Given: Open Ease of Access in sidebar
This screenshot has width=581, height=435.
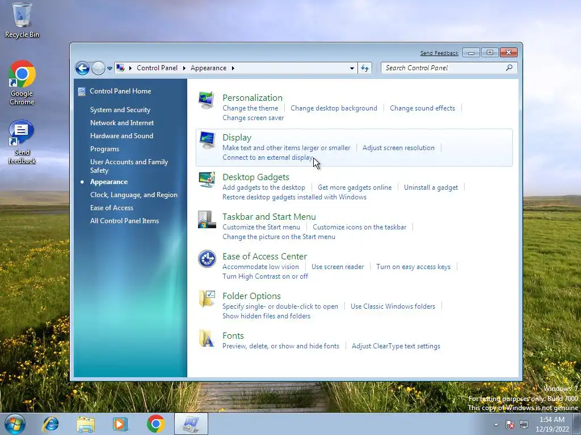Looking at the screenshot, I should pyautogui.click(x=112, y=208).
